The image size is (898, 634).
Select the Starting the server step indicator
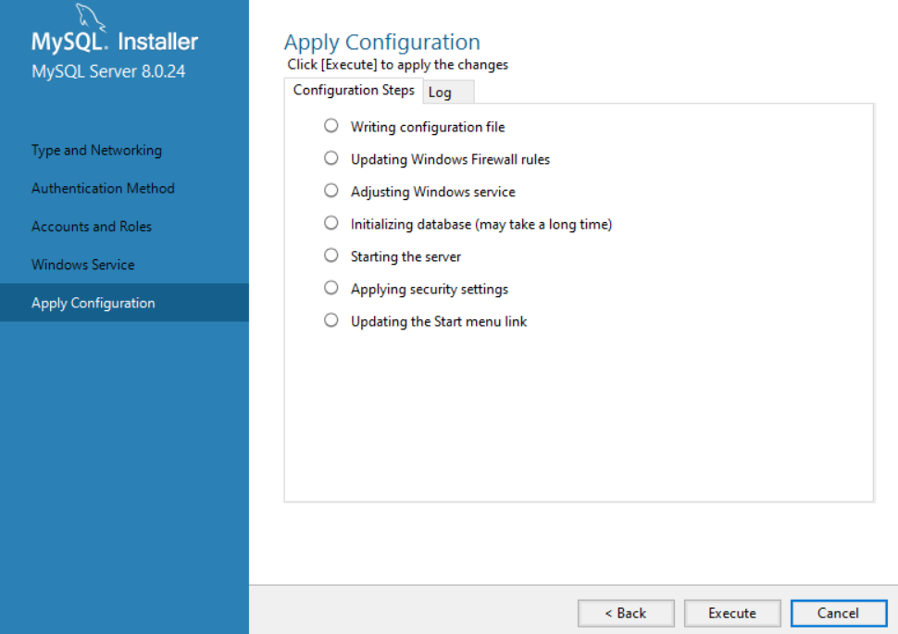(x=331, y=255)
